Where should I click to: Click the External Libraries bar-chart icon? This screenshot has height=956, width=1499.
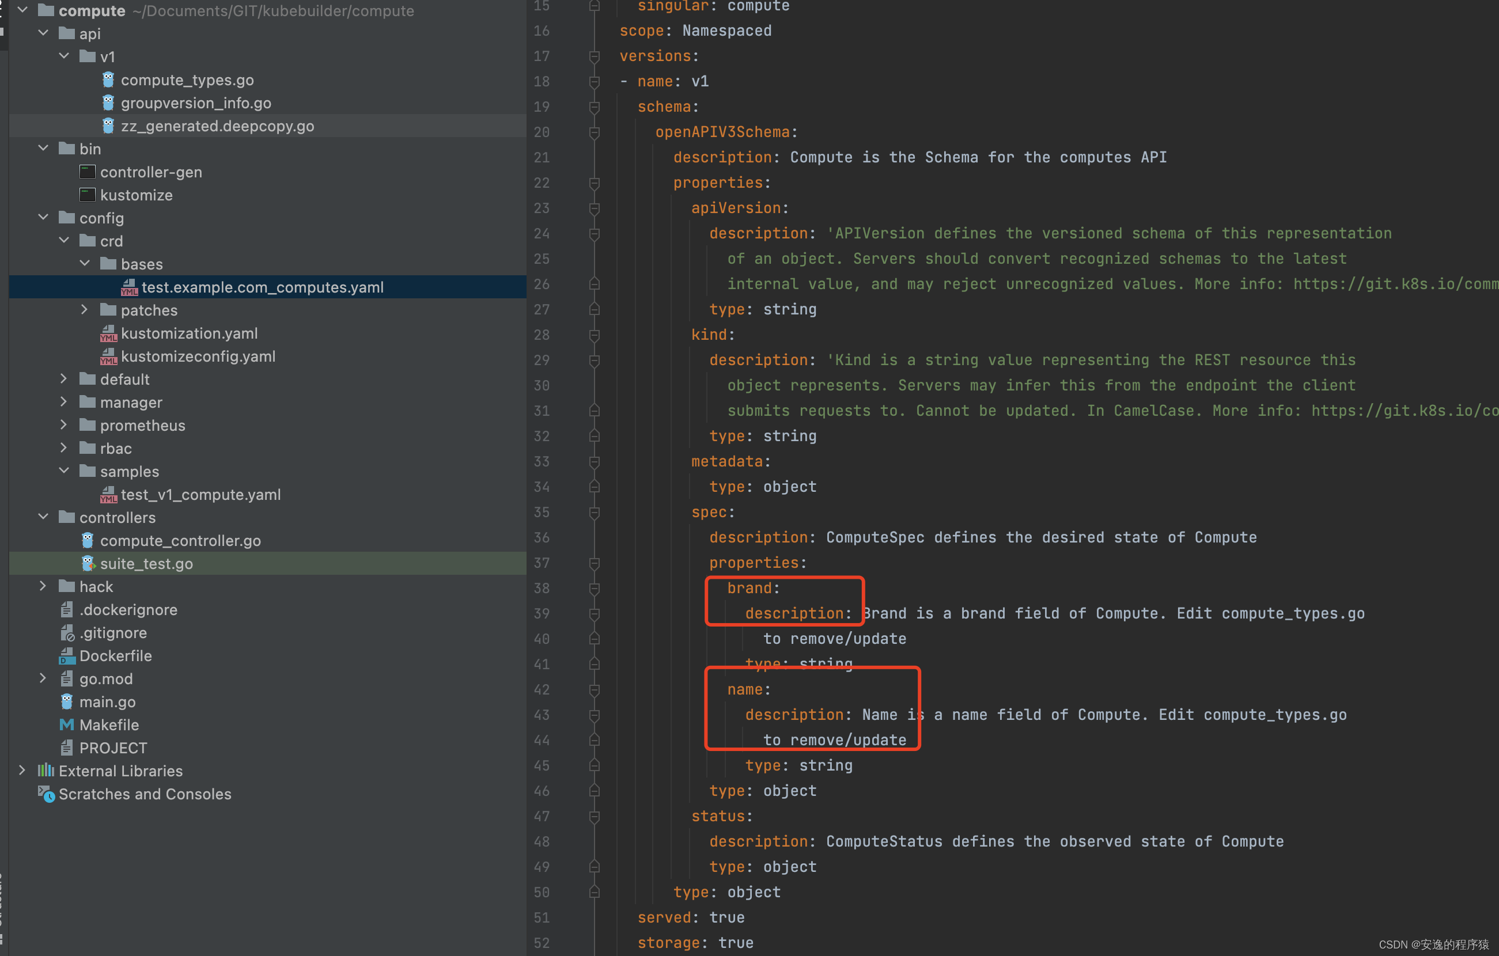pyautogui.click(x=46, y=771)
